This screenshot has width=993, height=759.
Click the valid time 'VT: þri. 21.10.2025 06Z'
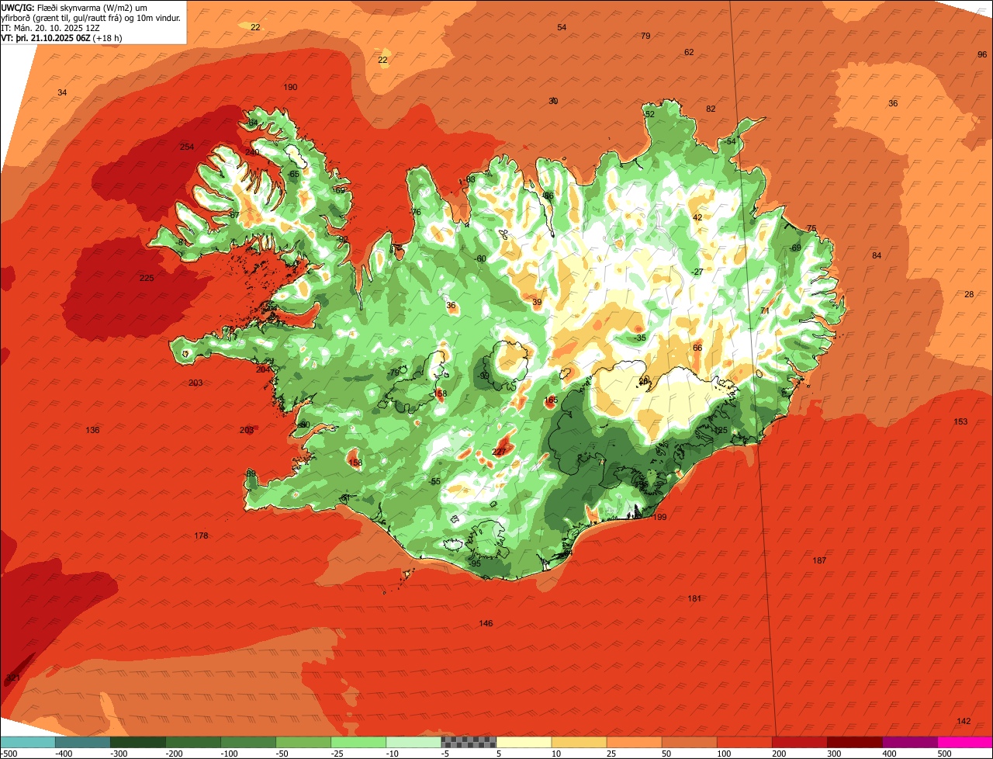[46, 37]
